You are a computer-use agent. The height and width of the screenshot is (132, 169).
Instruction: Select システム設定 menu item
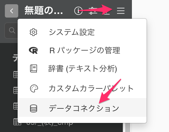point(82,32)
